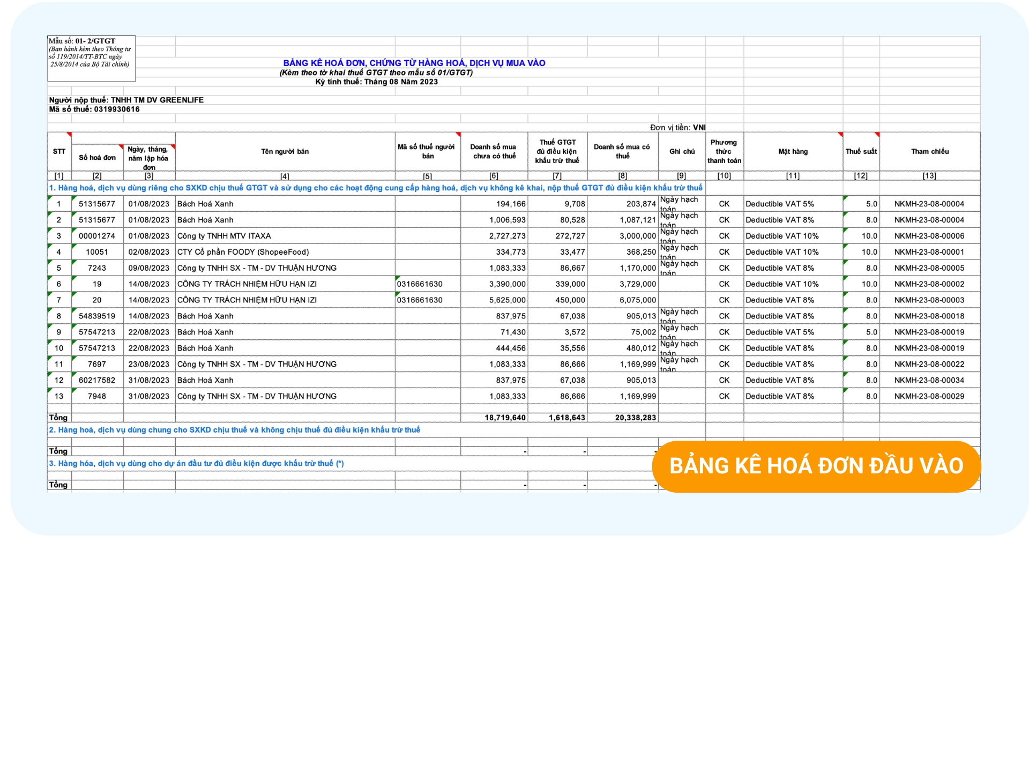Image resolution: width=1029 pixels, height=772 pixels.
Task: Click the section 3 heading about dự án đầu tư
Action: 196,464
